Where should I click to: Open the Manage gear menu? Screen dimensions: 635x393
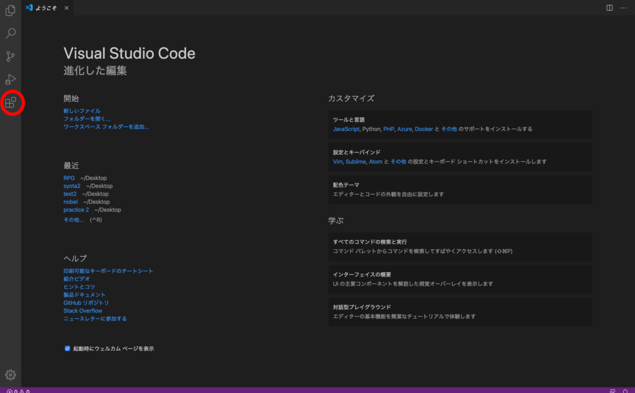11,375
